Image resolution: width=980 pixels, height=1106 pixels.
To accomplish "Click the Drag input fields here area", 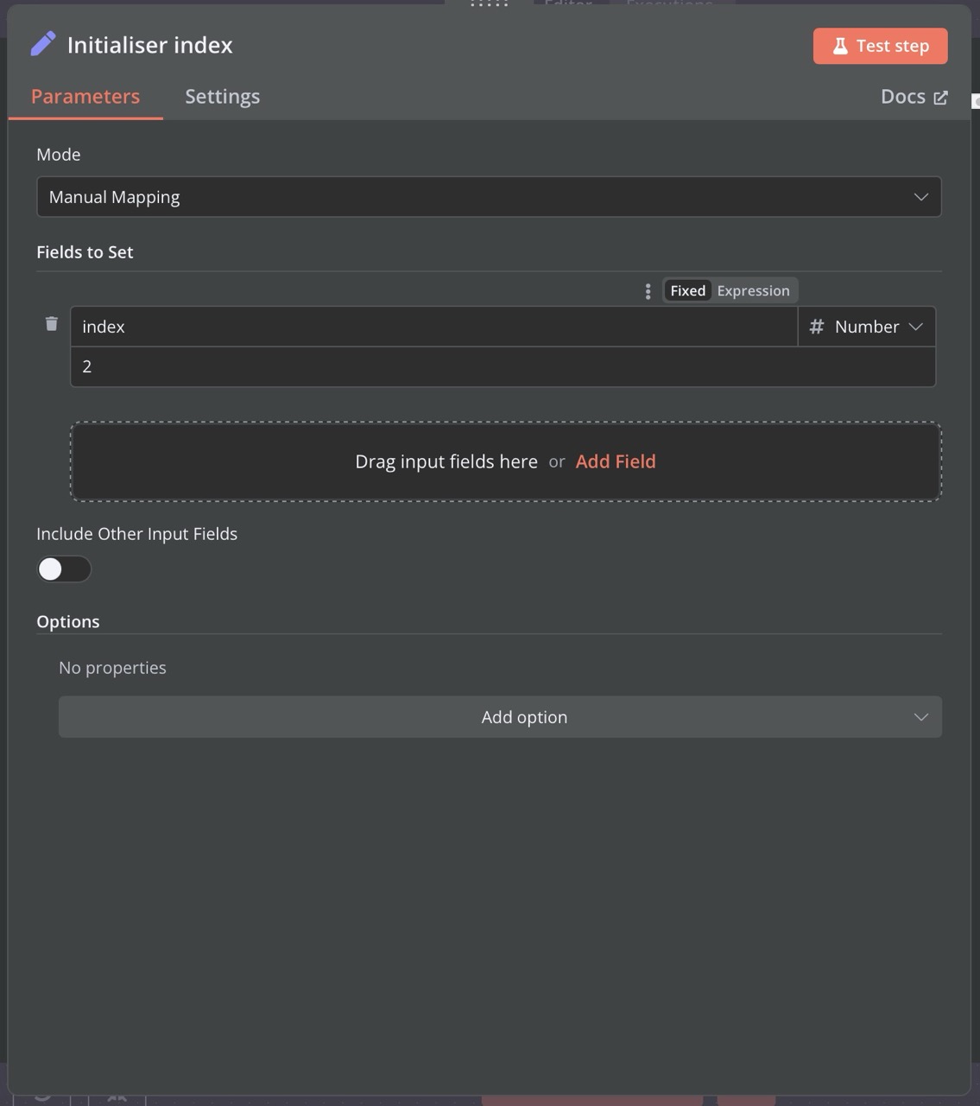I will (x=446, y=461).
